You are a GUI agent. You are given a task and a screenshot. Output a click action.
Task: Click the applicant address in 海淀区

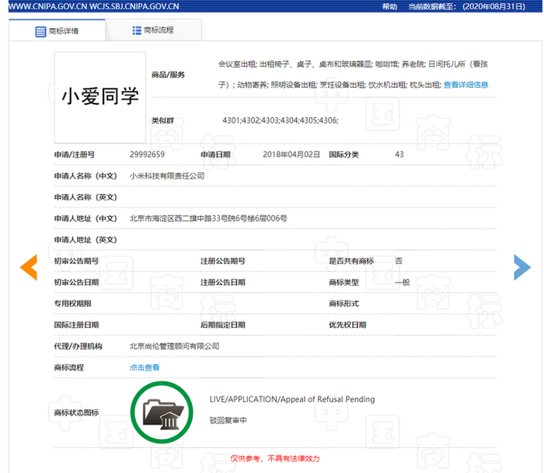(x=208, y=218)
